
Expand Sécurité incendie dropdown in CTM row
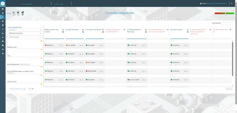(x=187, y=54)
